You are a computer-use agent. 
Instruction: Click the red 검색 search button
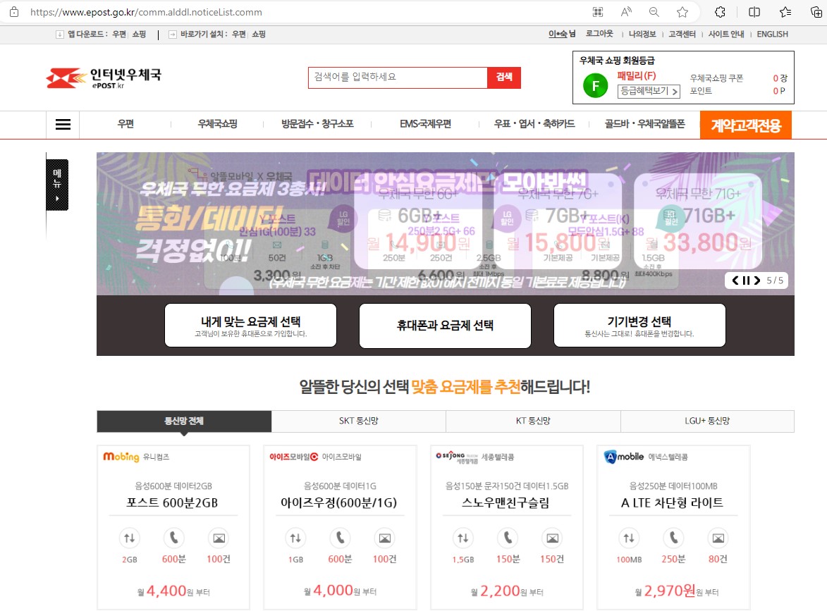tap(504, 78)
